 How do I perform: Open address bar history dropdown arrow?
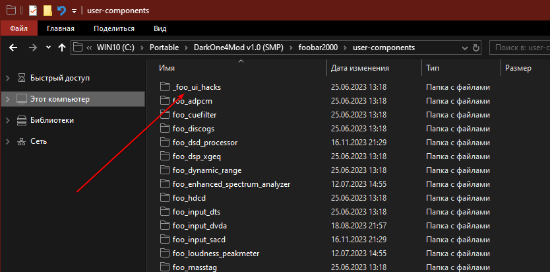coord(465,48)
